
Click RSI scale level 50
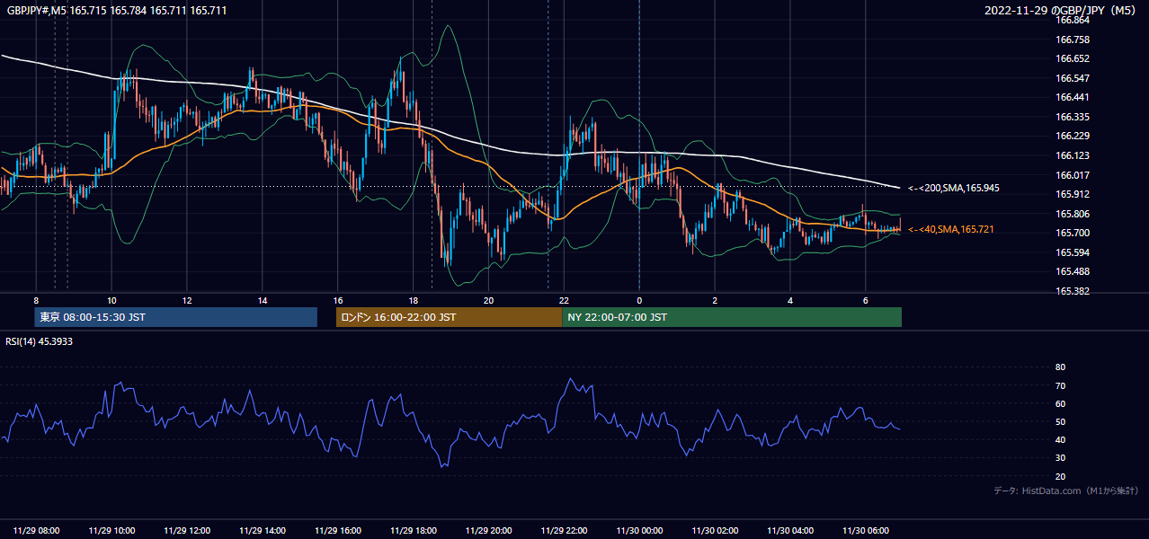(x=1060, y=421)
